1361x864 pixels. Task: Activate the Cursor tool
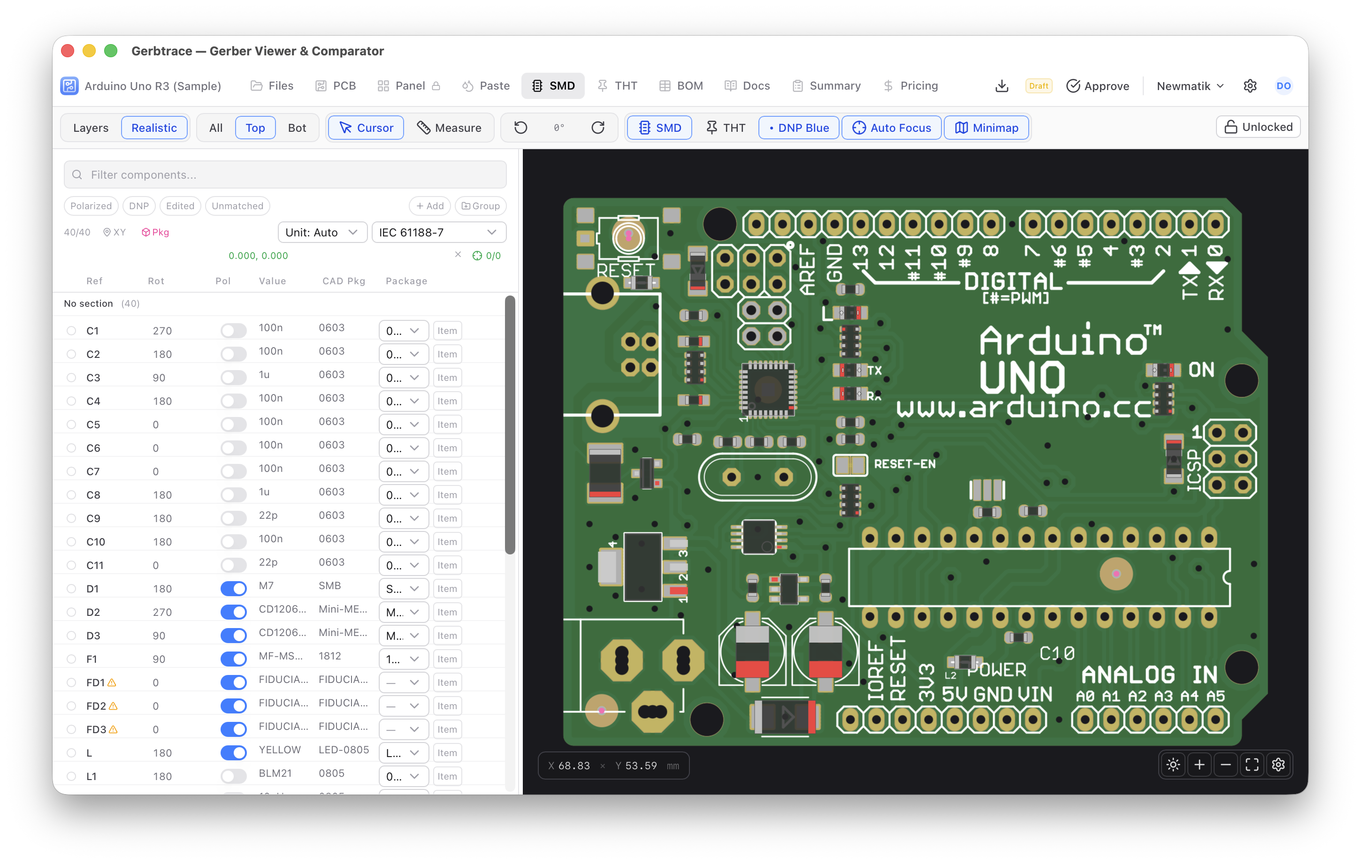click(366, 128)
